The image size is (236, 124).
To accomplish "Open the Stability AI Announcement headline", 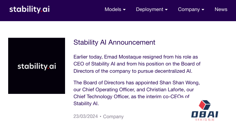I will [114, 42].
